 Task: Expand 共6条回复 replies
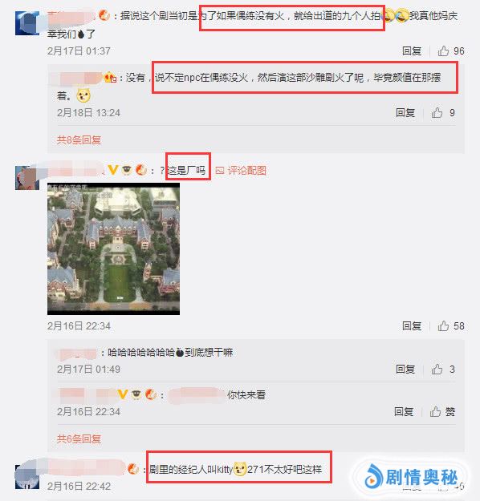coord(79,438)
